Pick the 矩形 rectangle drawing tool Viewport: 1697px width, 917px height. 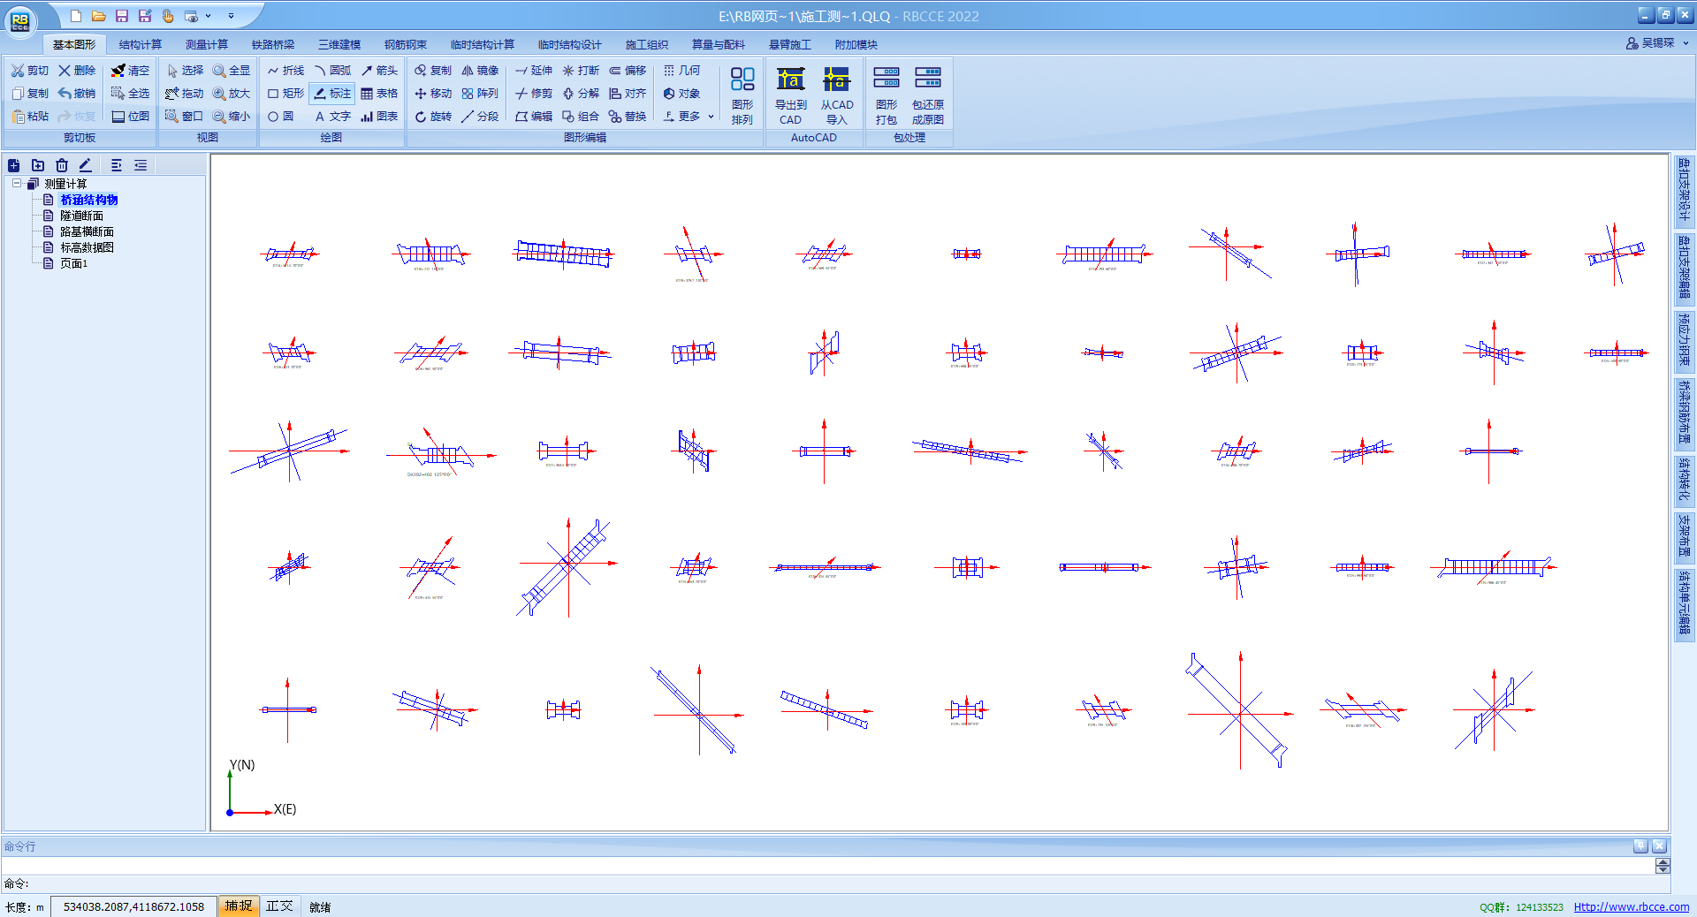click(x=285, y=94)
